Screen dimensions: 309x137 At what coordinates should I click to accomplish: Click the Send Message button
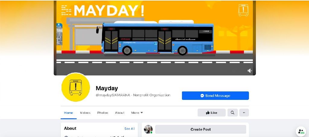[215, 96]
